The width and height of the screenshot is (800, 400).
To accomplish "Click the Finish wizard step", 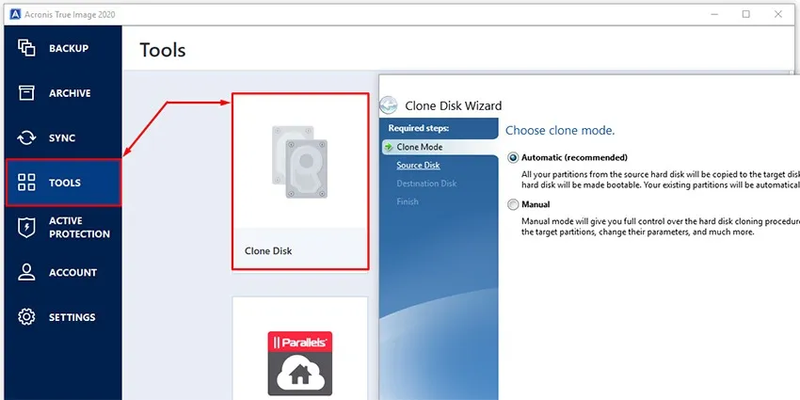I will [408, 202].
